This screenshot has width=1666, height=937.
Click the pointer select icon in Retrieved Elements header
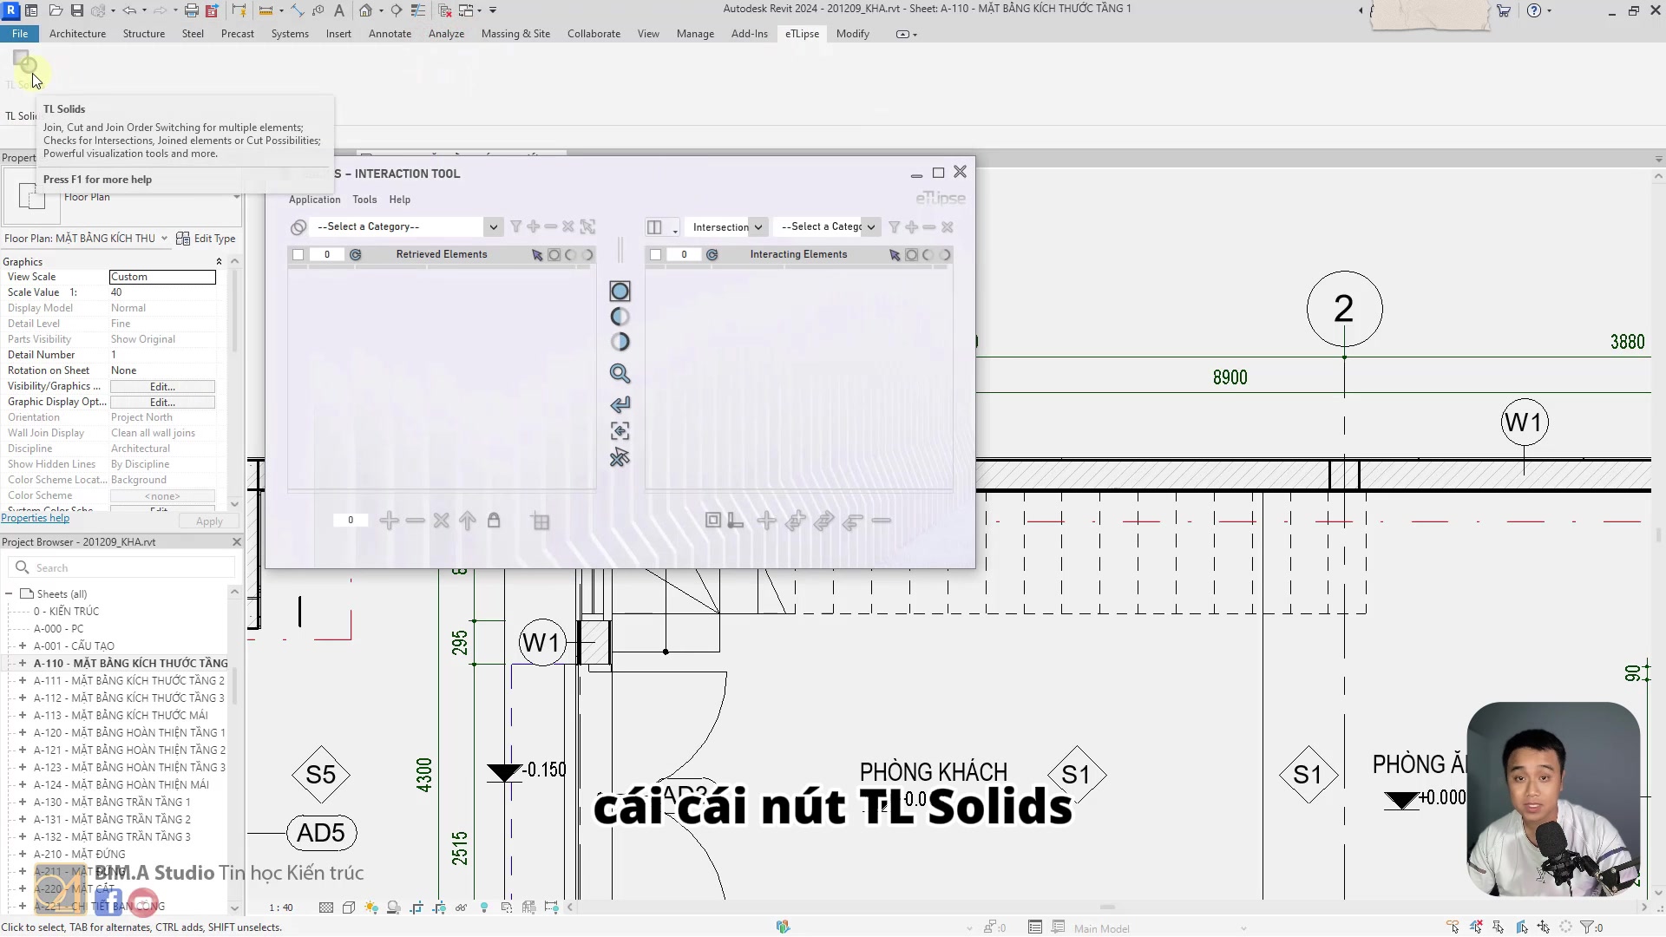pyautogui.click(x=537, y=254)
